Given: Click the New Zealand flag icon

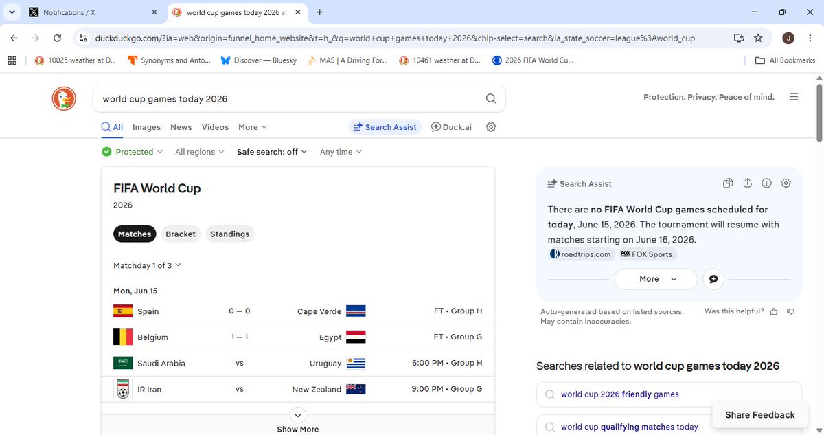Looking at the screenshot, I should (x=356, y=389).
